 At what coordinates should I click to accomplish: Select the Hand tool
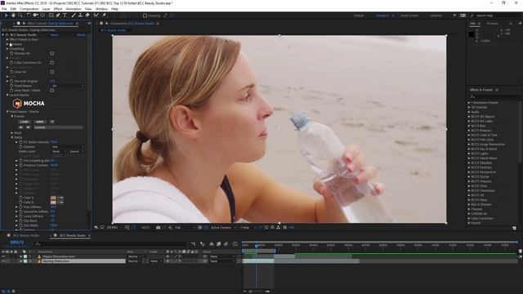13,16
